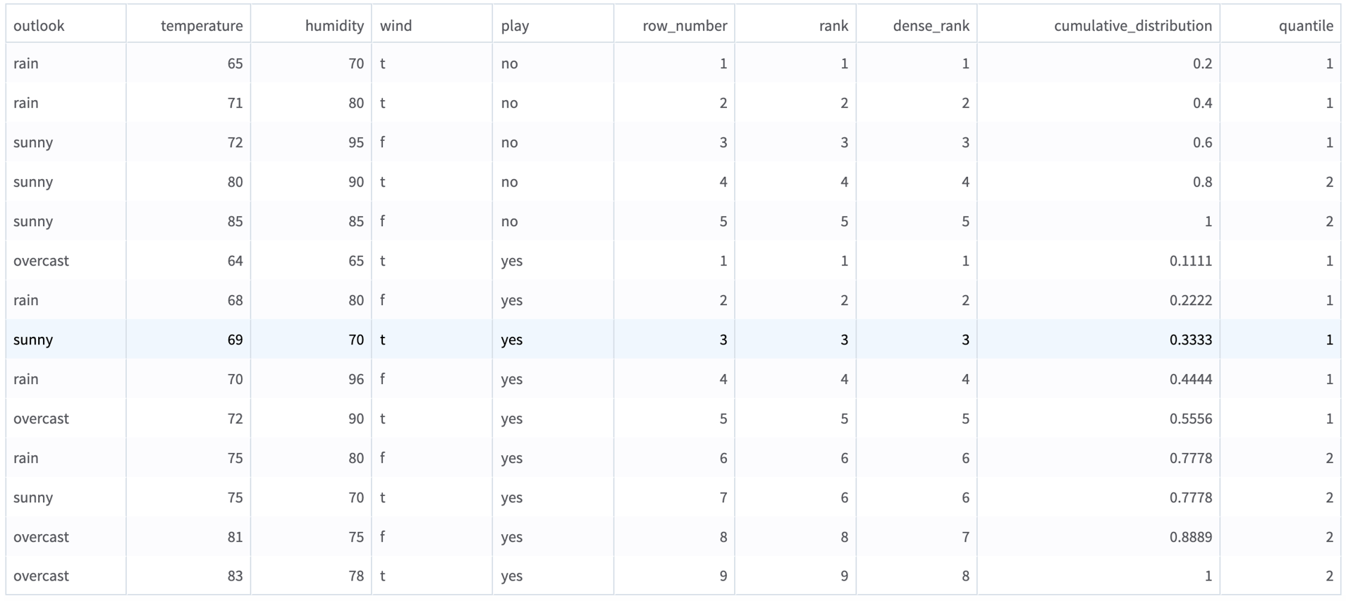Click the temperature cell showing 69
This screenshot has width=1346, height=601.
pos(235,340)
